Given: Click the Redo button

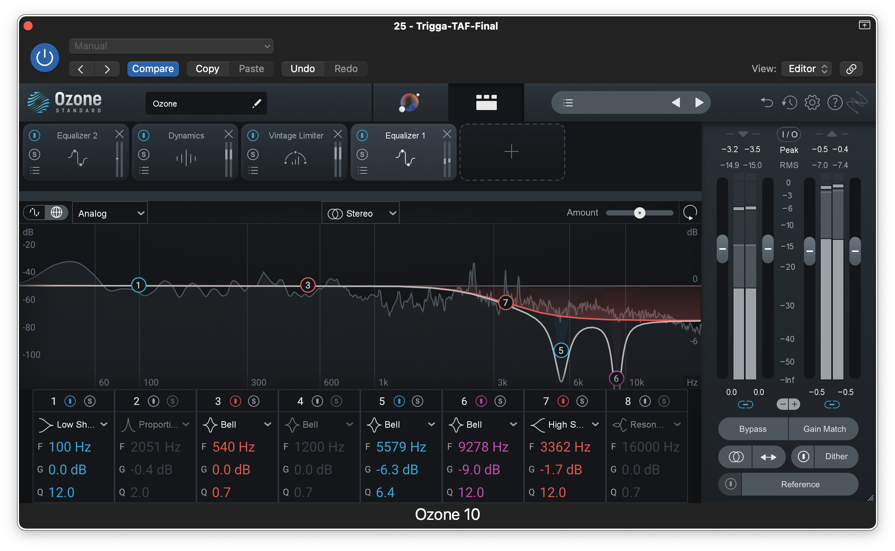Looking at the screenshot, I should tap(346, 69).
